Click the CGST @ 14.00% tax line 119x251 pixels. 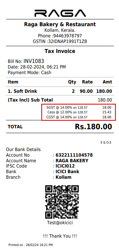coord(79,117)
